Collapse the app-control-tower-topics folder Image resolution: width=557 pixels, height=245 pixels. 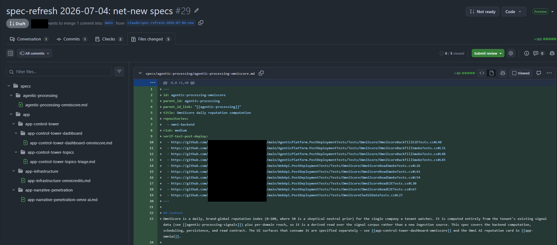[x=16, y=152]
